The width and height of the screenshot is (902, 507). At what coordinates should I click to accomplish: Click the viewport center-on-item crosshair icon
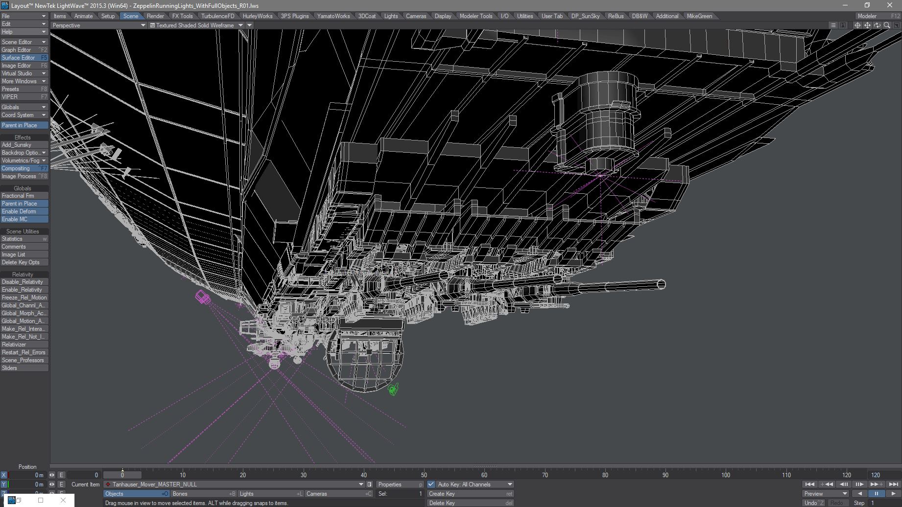coord(857,25)
